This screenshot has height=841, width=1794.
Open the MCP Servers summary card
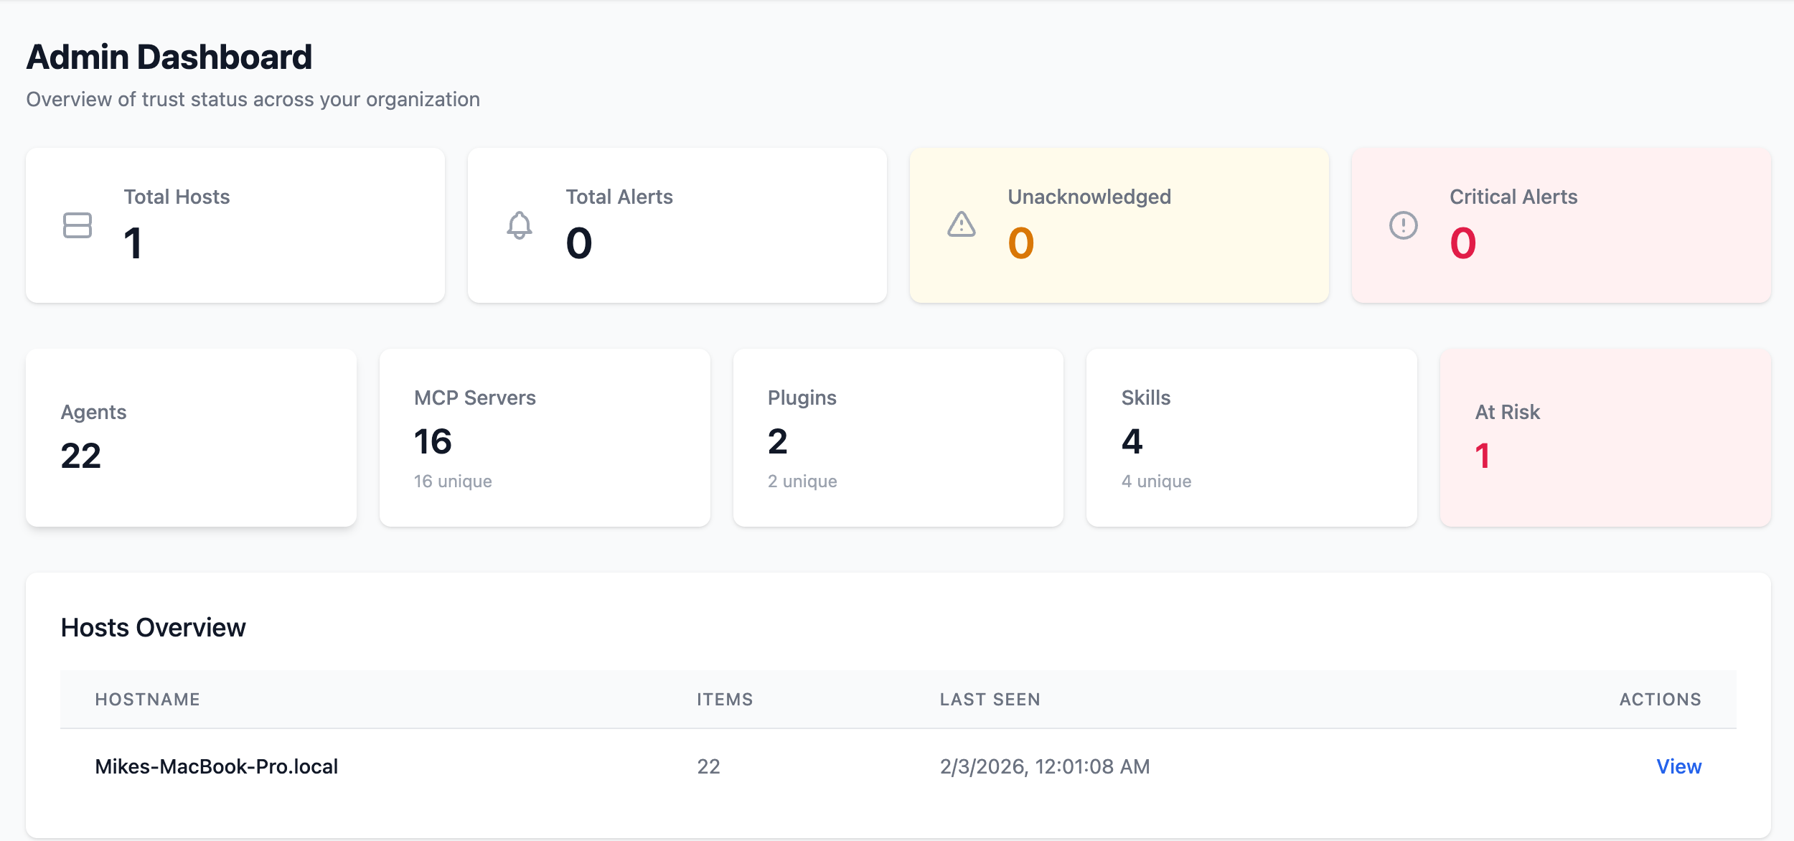544,436
